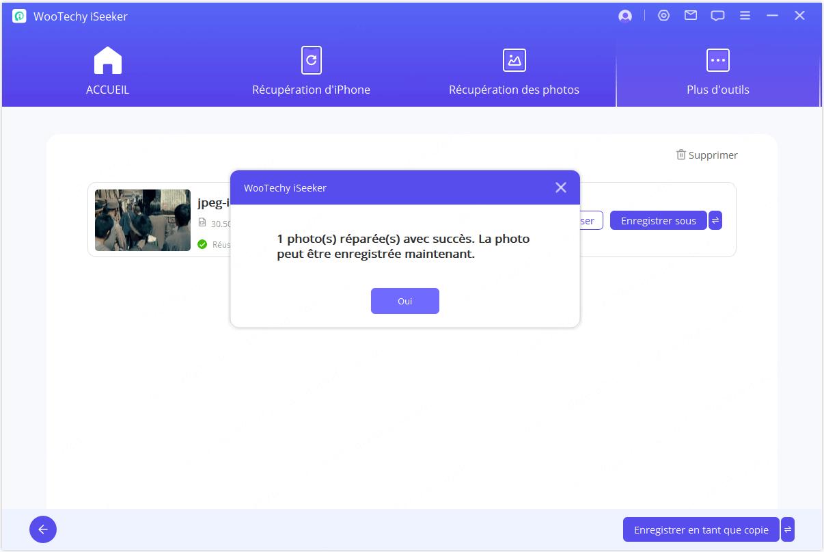This screenshot has width=824, height=552.
Task: Click the feedback chat bubble icon
Action: (x=717, y=16)
